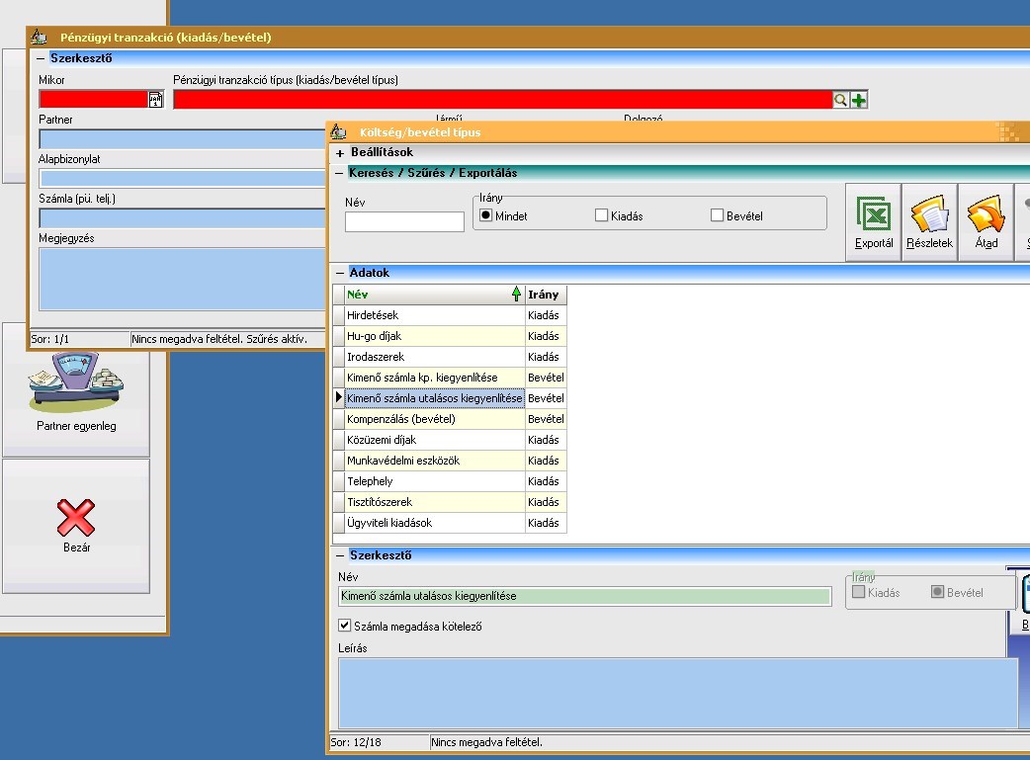Select the Tisztítószerek row
The height and width of the screenshot is (760, 1030).
pyautogui.click(x=450, y=502)
